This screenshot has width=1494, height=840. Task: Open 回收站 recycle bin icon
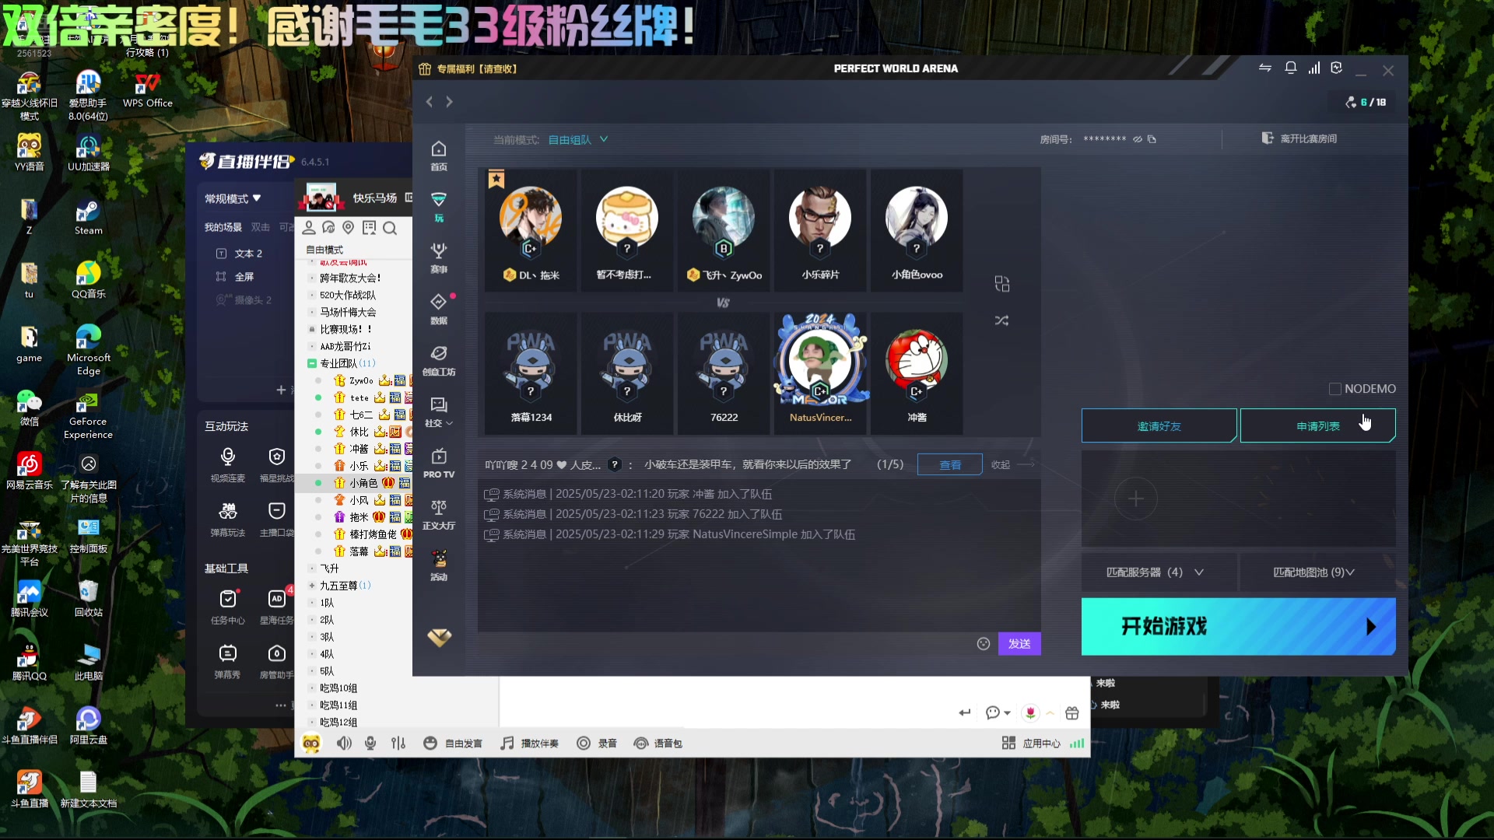pyautogui.click(x=89, y=599)
